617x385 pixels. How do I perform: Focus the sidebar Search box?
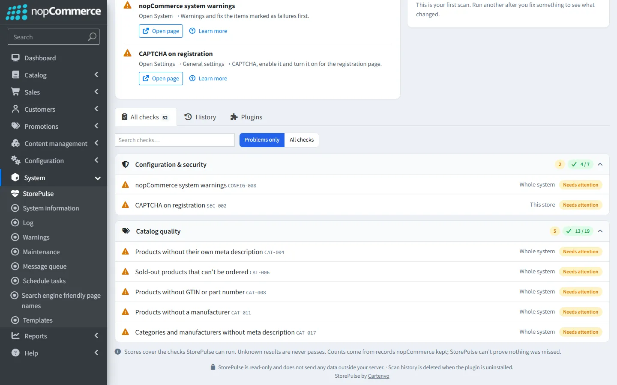pyautogui.click(x=54, y=37)
